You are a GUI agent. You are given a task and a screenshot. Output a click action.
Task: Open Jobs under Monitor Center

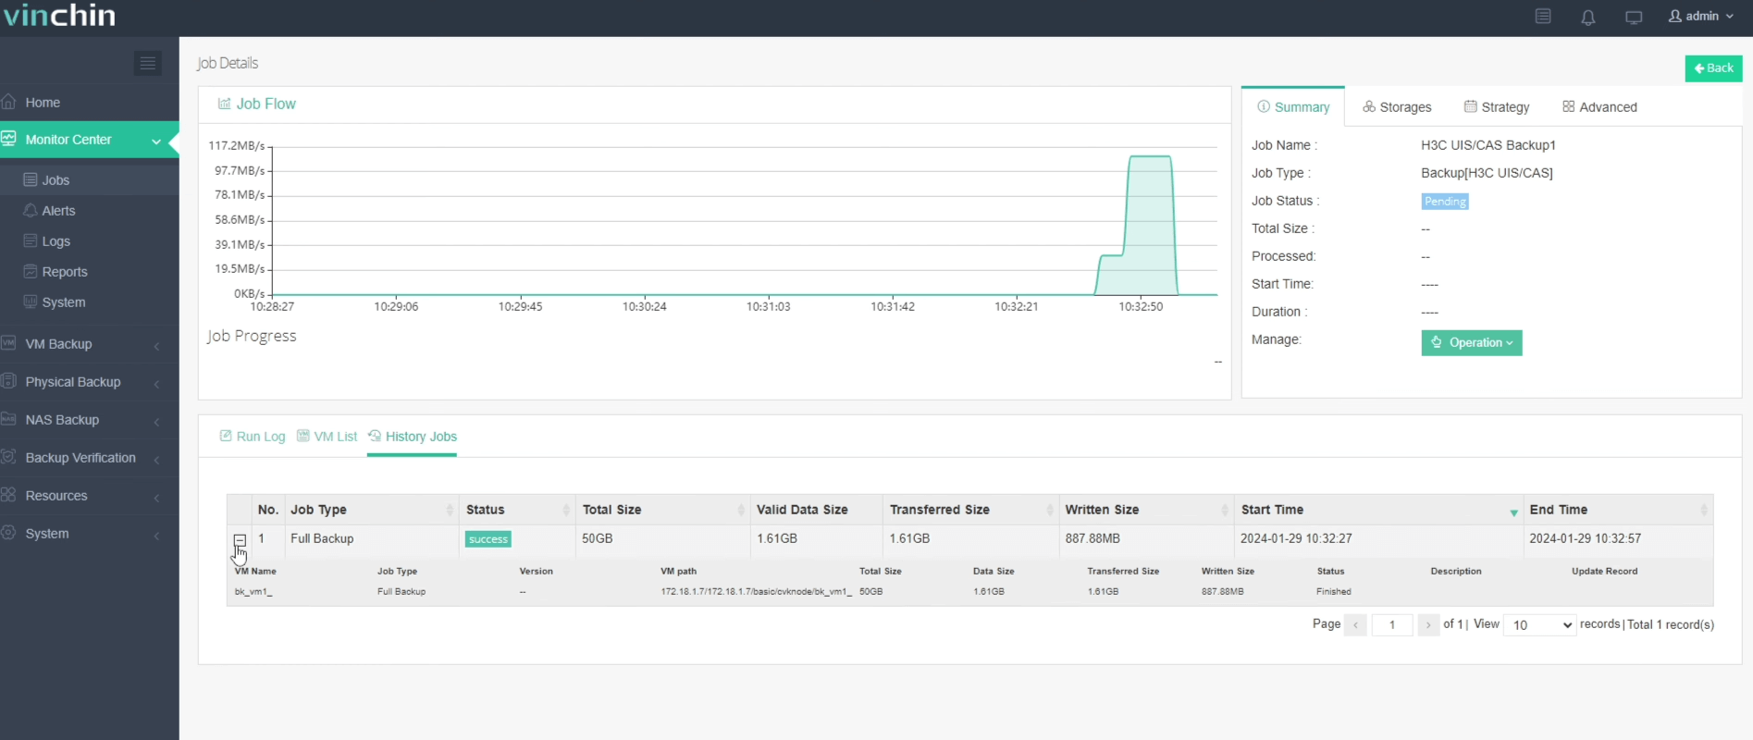click(x=89, y=180)
